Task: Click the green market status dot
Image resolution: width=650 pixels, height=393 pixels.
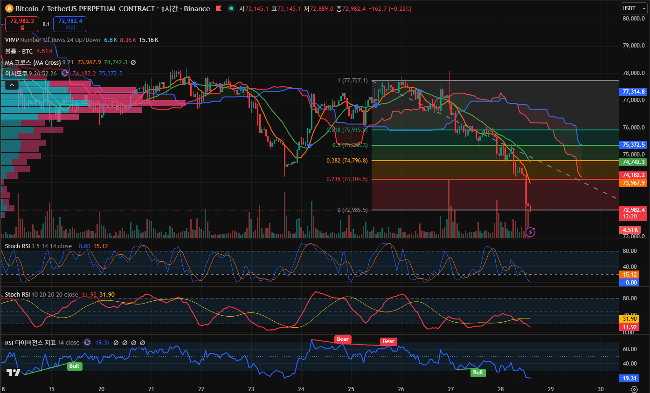Action: point(231,9)
